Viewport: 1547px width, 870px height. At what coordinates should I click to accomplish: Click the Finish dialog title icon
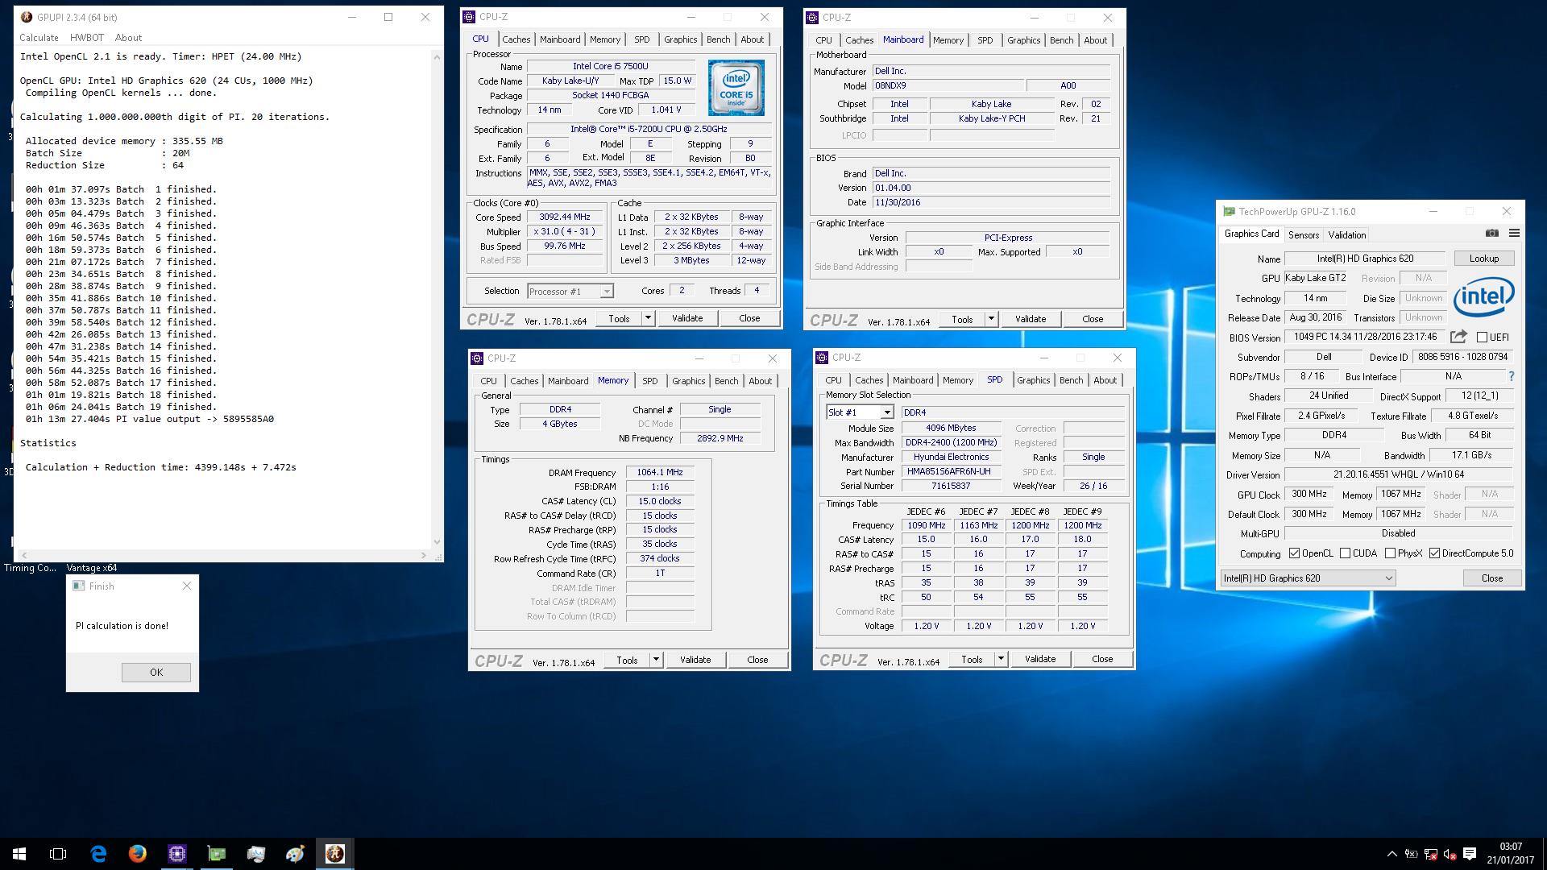pos(79,586)
